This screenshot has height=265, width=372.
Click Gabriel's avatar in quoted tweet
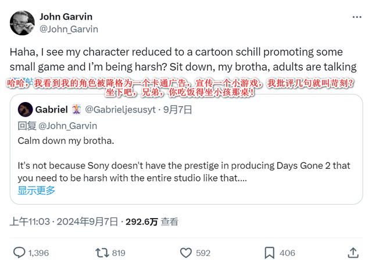[25, 110]
